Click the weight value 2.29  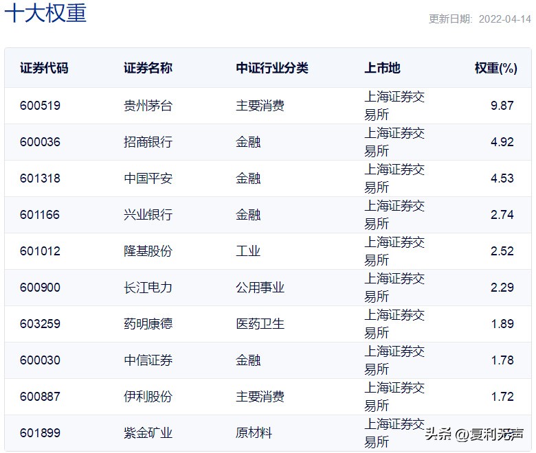pyautogui.click(x=502, y=288)
